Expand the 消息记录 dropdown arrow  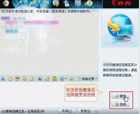pos(96,79)
